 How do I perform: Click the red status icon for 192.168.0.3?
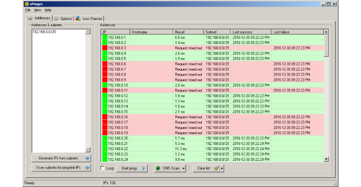(x=105, y=48)
